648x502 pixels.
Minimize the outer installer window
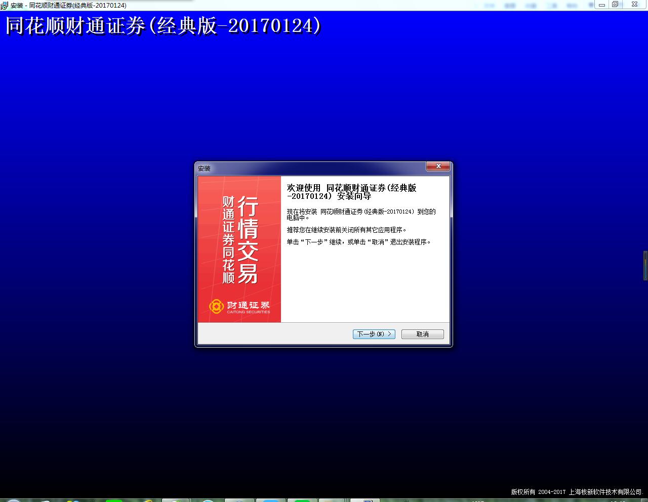601,5
